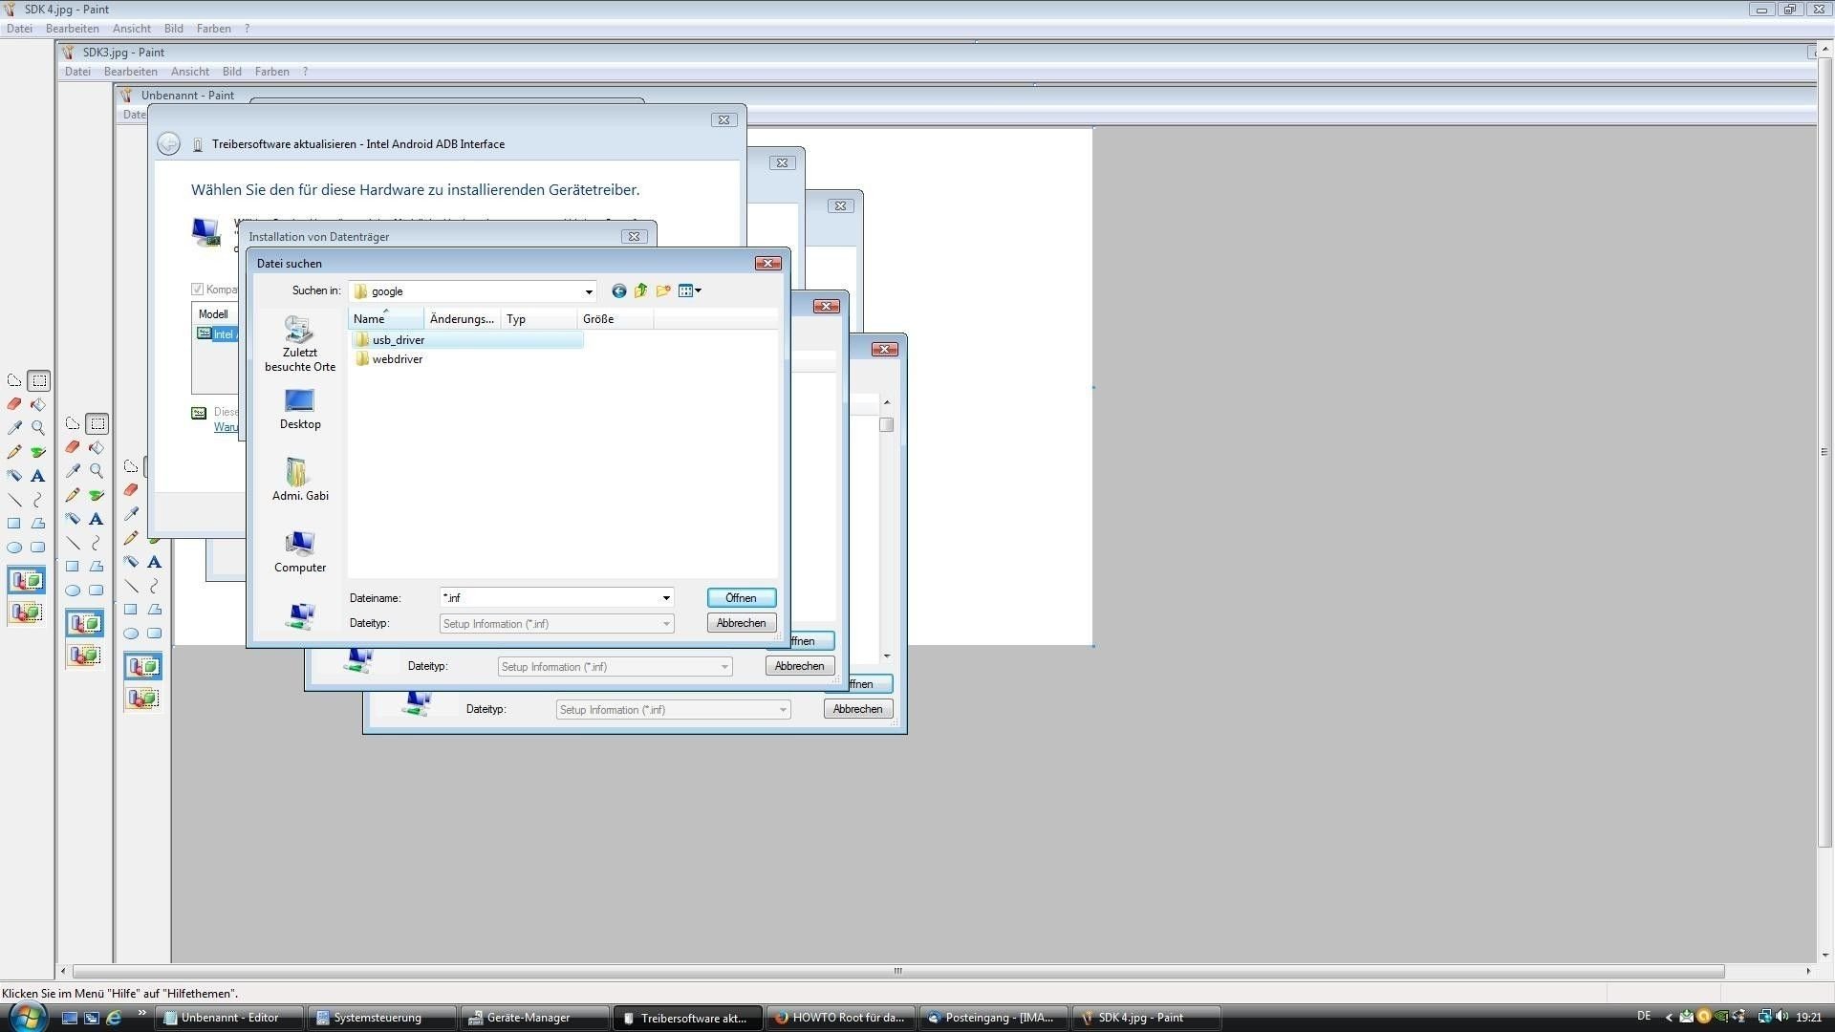Image resolution: width=1835 pixels, height=1032 pixels.
Task: Create a new folder in Datei suchen dialog
Action: click(663, 290)
